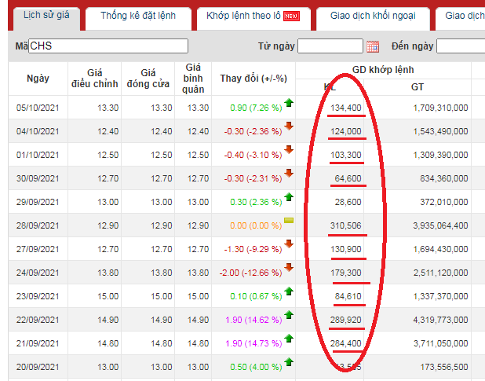
Task: Switch to the Thống kê đặt lệnh tab
Action: [138, 16]
